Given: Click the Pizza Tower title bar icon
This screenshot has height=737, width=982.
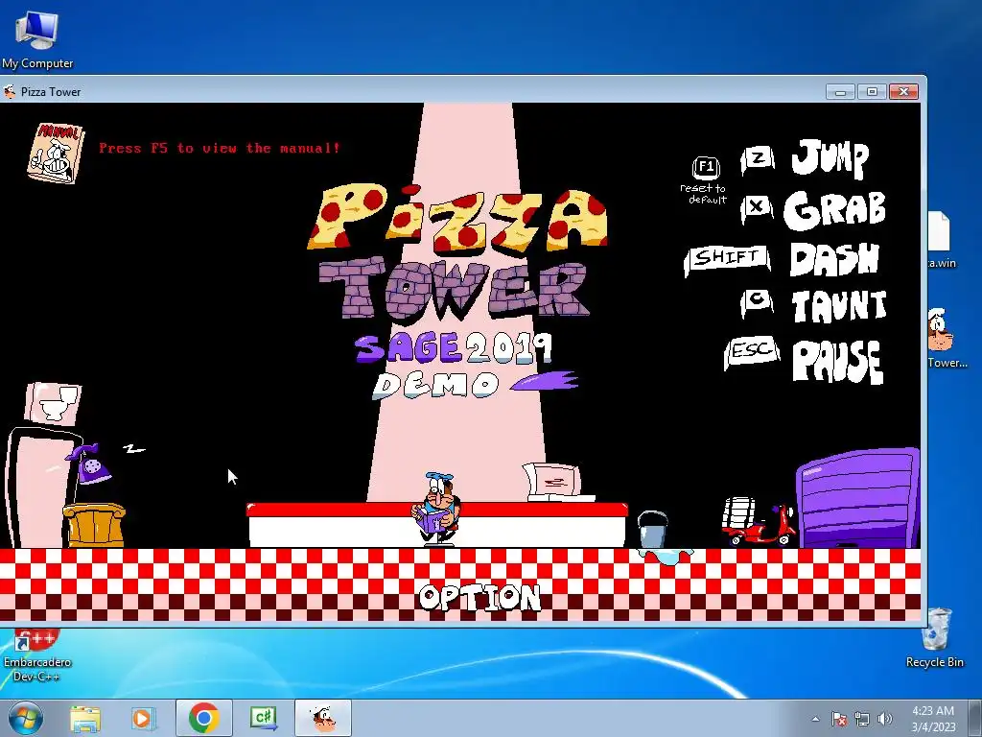Looking at the screenshot, I should point(10,91).
